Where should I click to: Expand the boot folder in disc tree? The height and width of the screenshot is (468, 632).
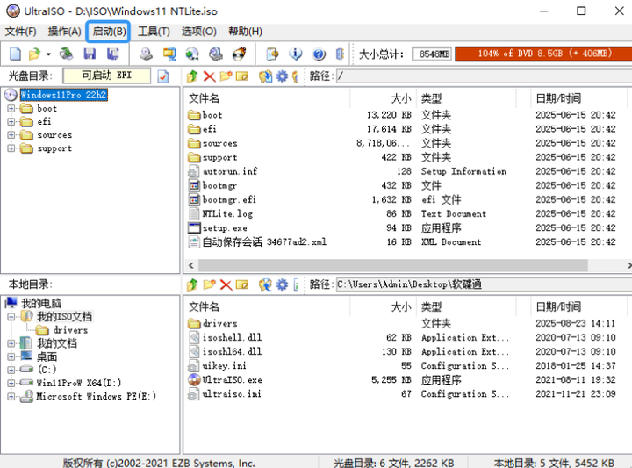(x=11, y=108)
